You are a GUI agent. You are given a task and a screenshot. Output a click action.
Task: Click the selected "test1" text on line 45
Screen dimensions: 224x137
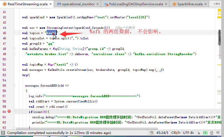click(x=52, y=33)
